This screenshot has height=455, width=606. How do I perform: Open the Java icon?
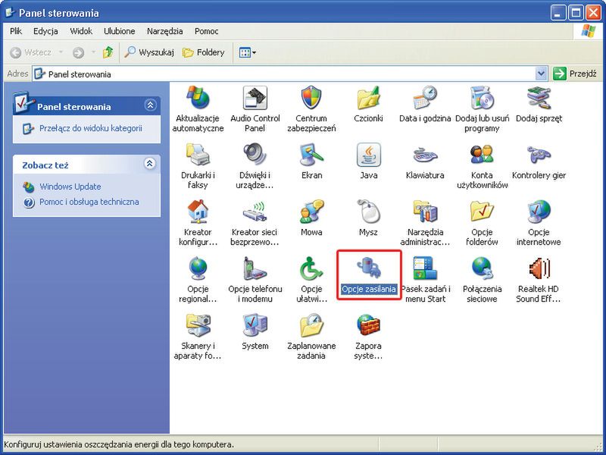[x=368, y=155]
